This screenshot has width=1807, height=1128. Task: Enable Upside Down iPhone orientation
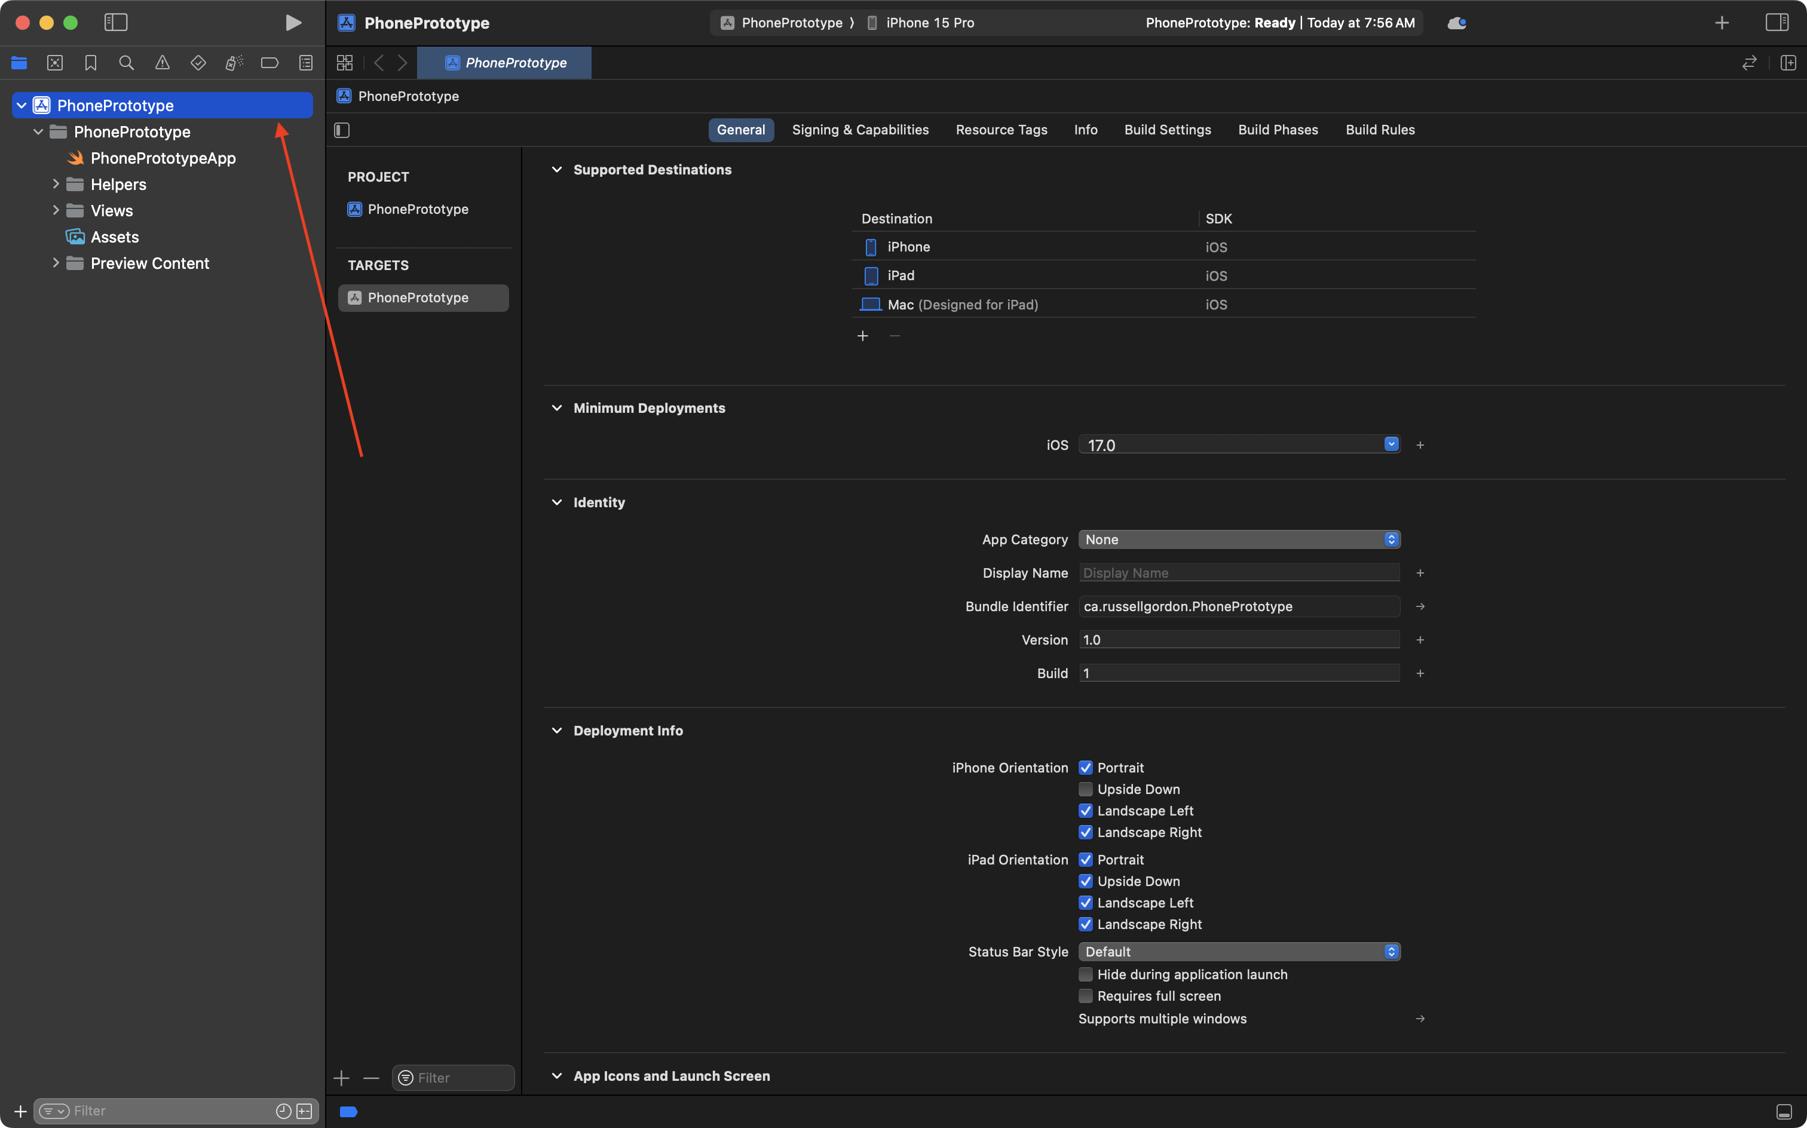(x=1086, y=789)
